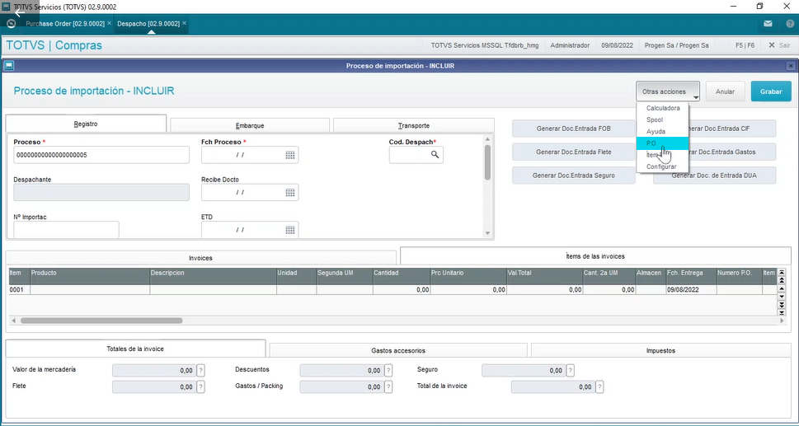Screen dimensions: 799x426
Task: Open calendar picker for ETD field
Action: click(290, 230)
